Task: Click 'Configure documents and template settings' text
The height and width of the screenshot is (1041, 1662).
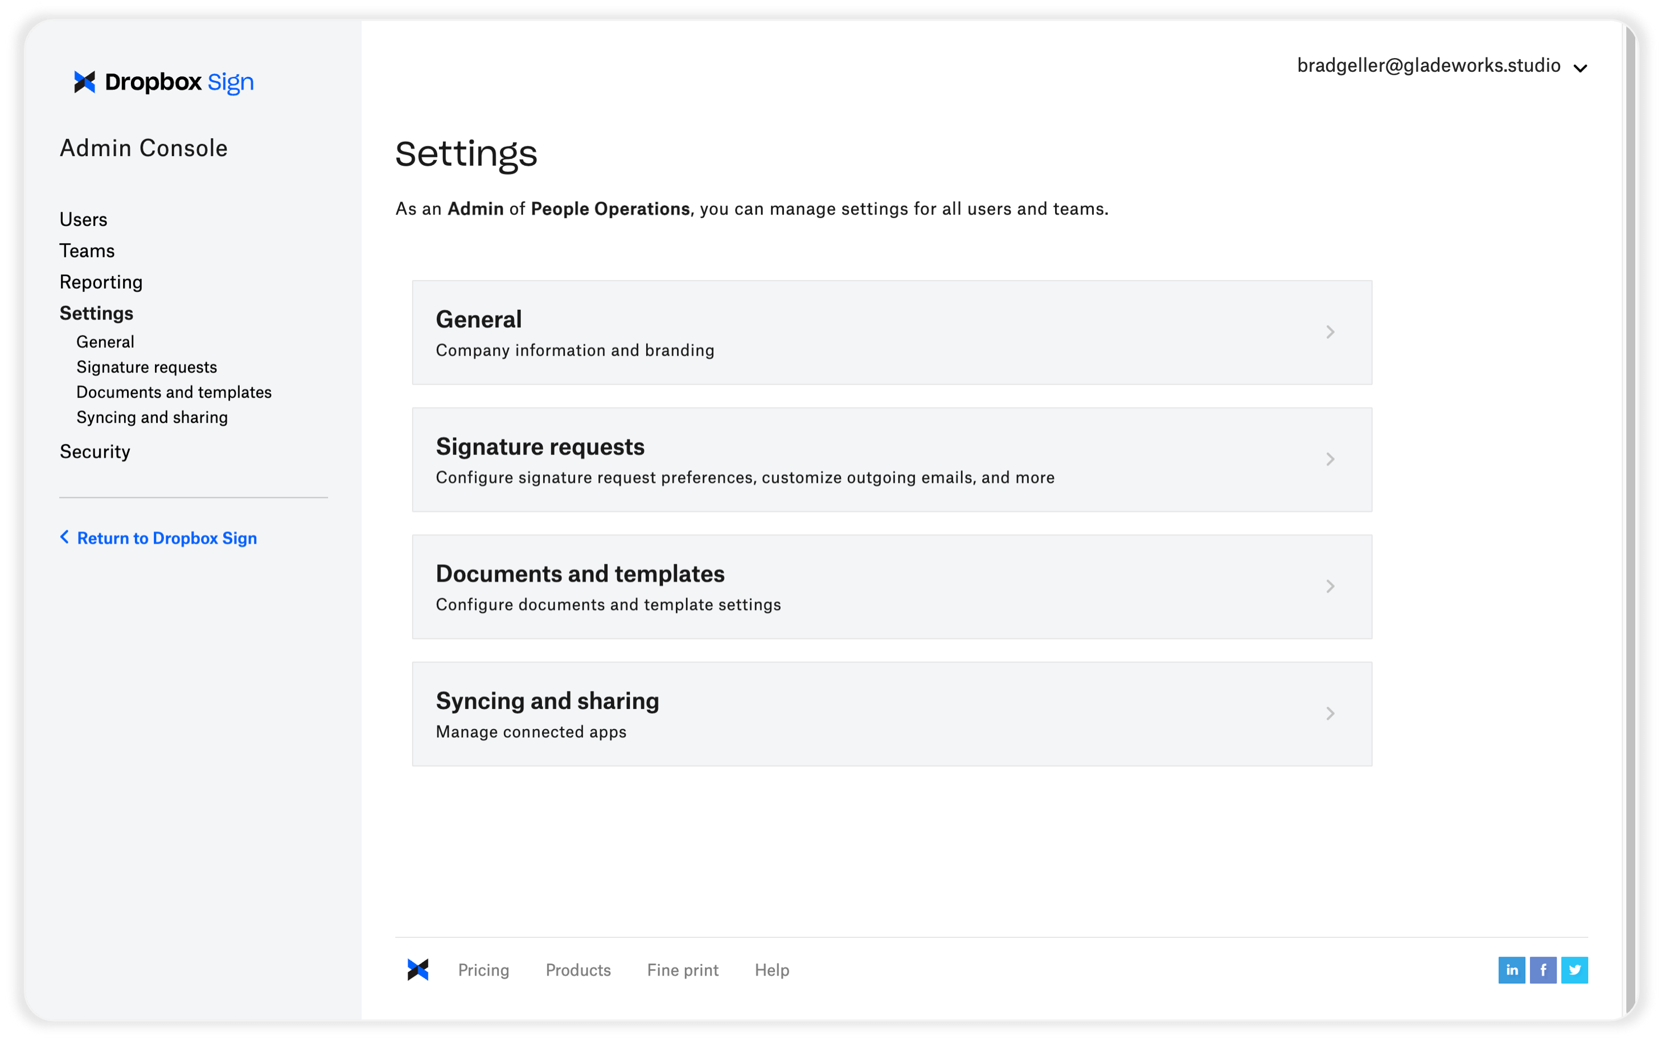Action: (x=608, y=604)
